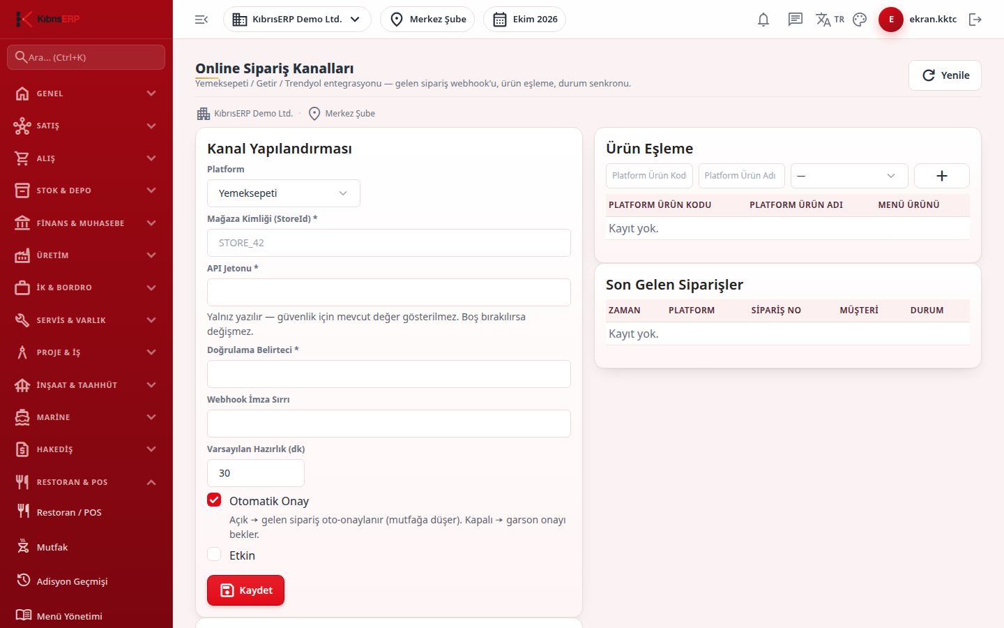Viewport: 1004px width, 628px height.
Task: Expand the STOK & DEPO section
Action: pos(86,190)
